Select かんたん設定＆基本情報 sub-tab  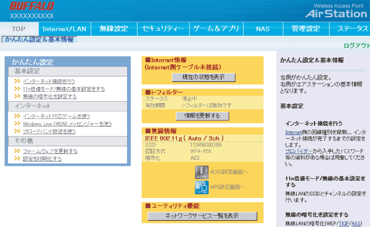[39, 39]
